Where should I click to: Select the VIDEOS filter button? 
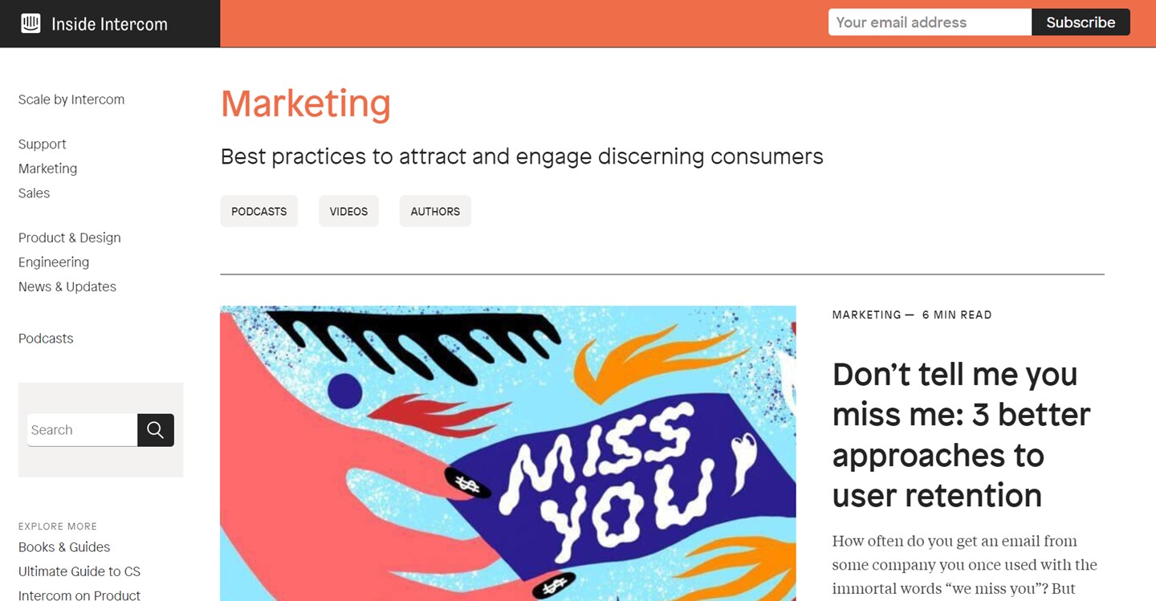pyautogui.click(x=348, y=211)
